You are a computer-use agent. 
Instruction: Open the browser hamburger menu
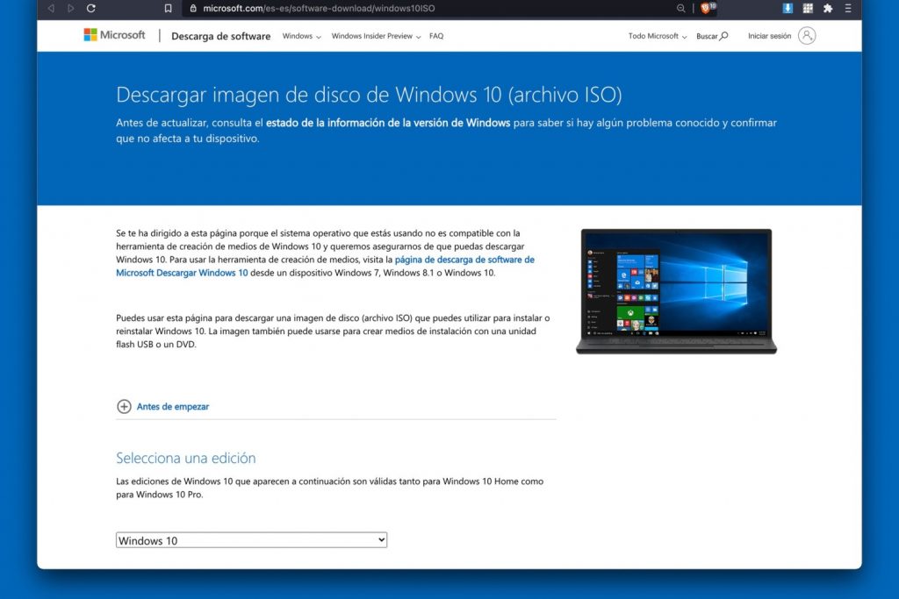pos(847,8)
